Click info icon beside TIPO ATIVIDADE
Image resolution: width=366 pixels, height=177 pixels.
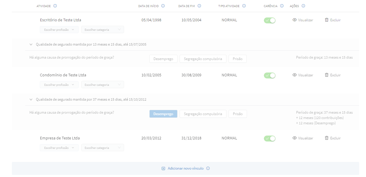(244, 6)
